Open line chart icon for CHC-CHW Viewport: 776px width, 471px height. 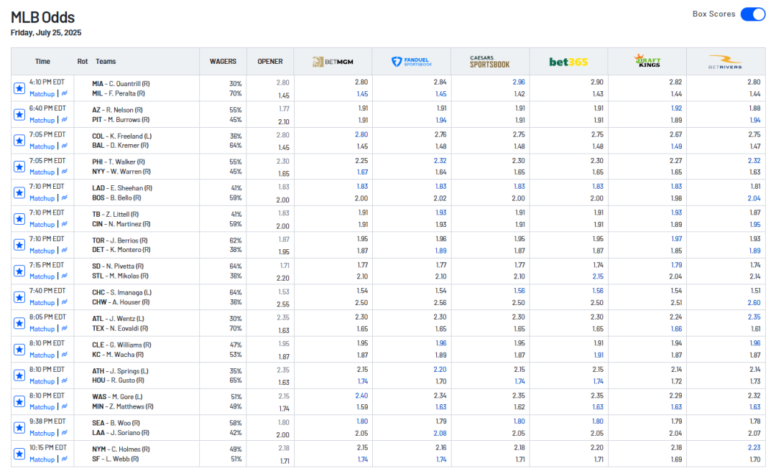[x=65, y=302]
